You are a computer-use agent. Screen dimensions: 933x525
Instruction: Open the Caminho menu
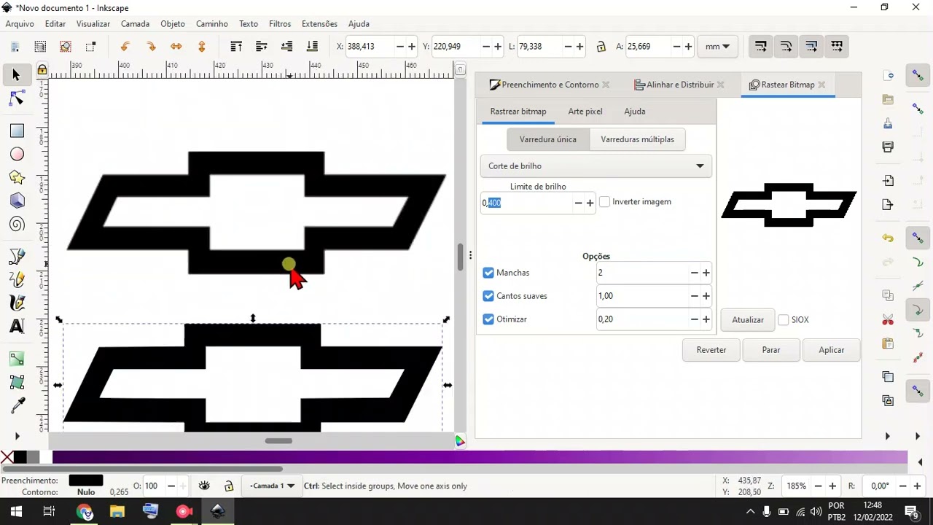[x=211, y=24]
